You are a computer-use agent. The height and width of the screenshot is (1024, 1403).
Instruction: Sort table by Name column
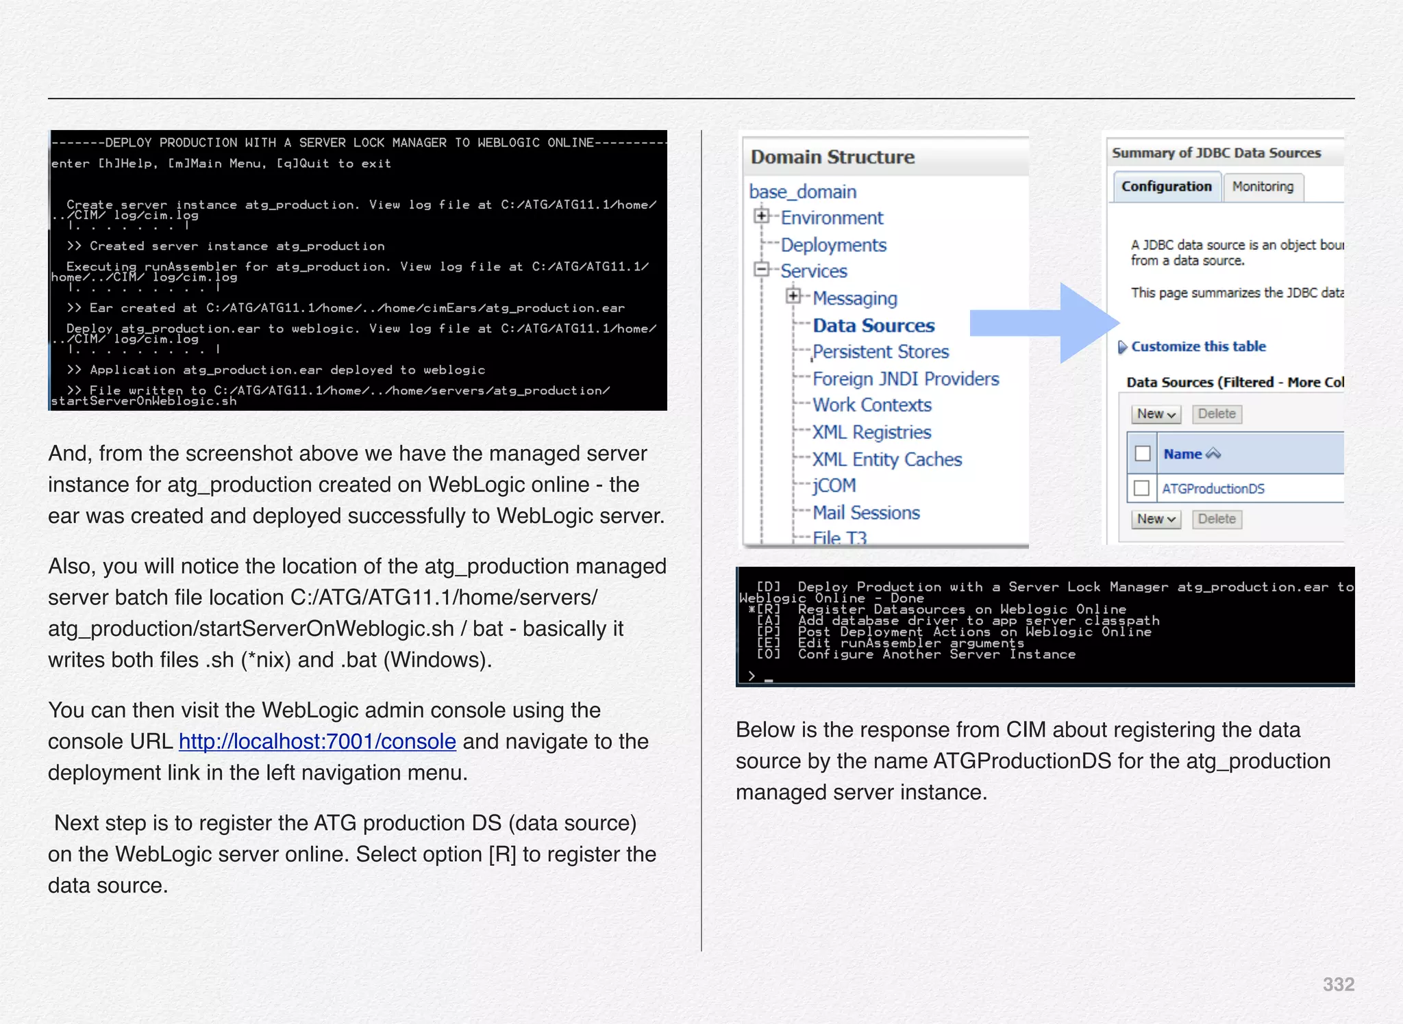coord(1182,454)
